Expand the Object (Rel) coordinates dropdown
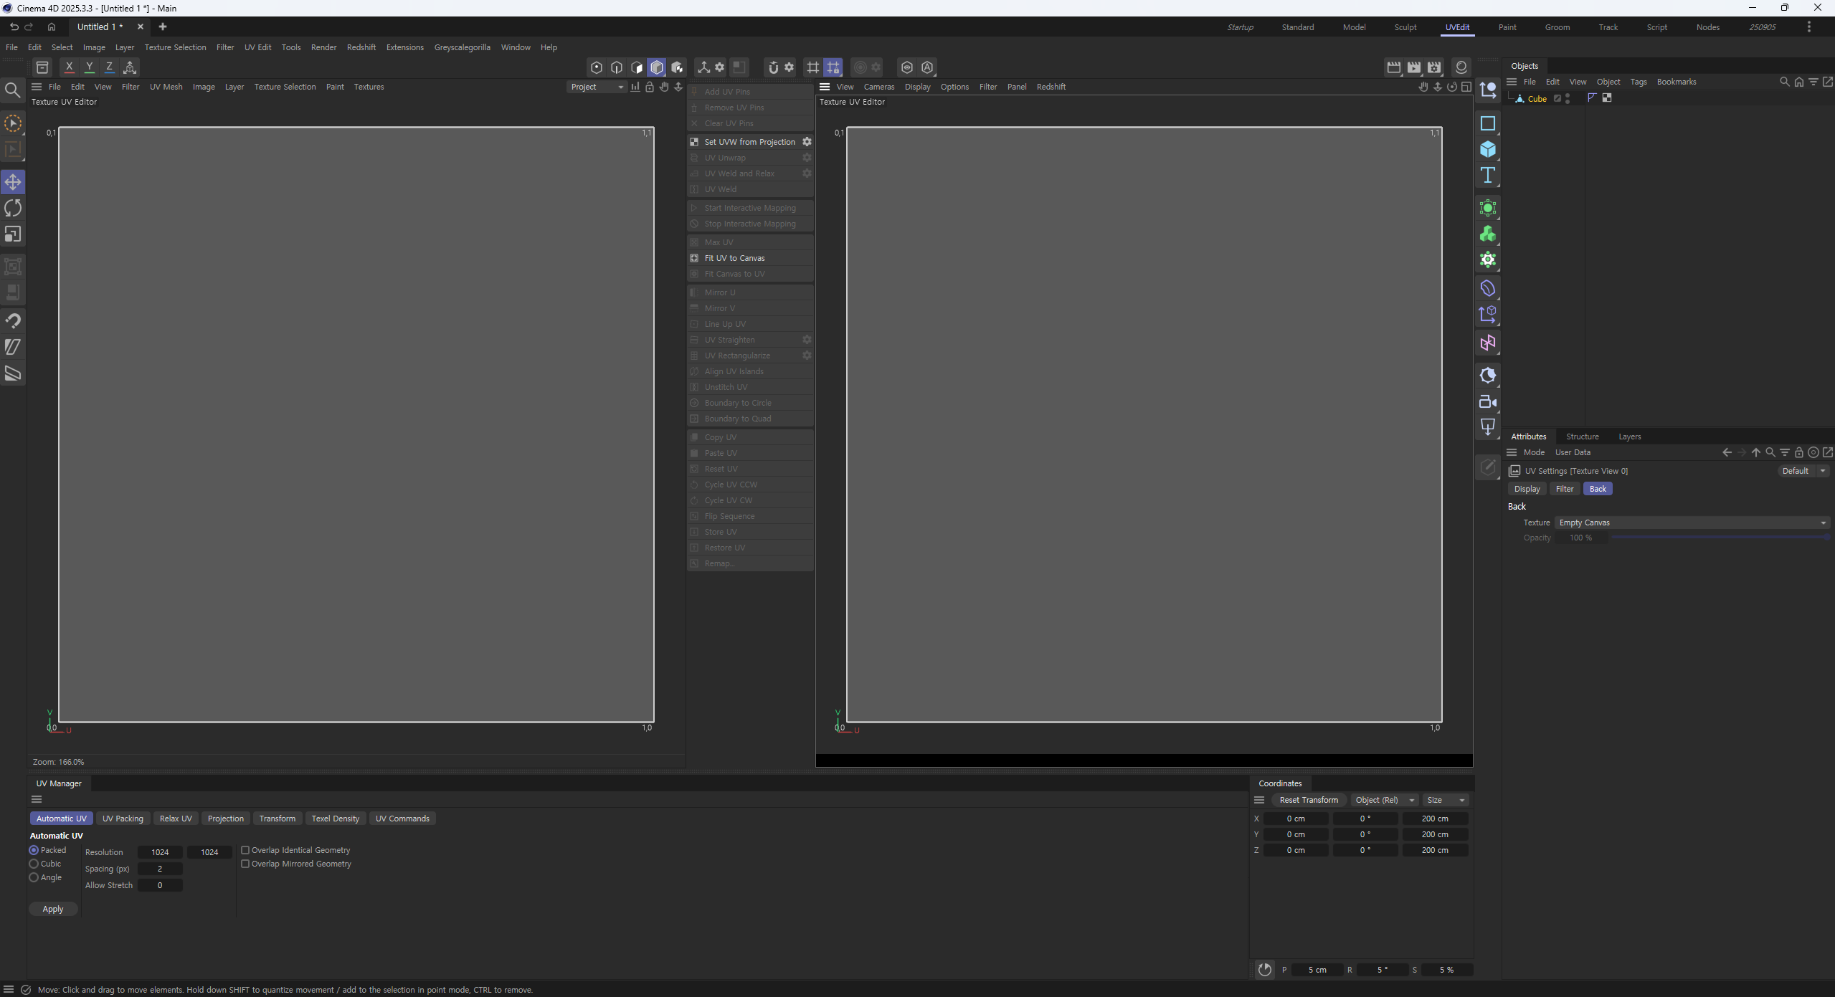The image size is (1835, 997). (1383, 800)
